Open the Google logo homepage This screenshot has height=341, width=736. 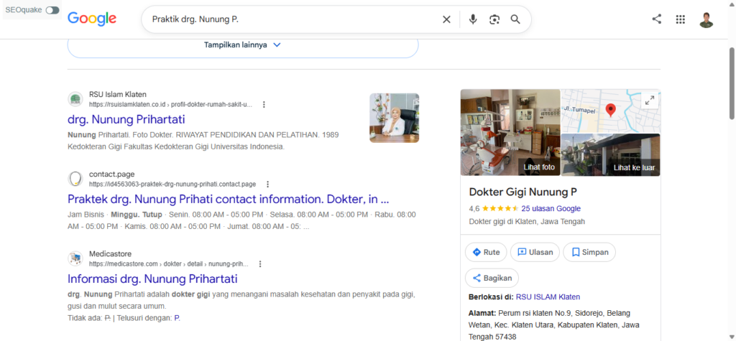pyautogui.click(x=92, y=19)
